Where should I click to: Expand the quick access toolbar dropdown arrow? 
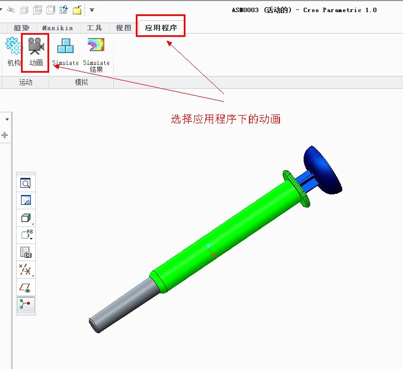point(92,10)
